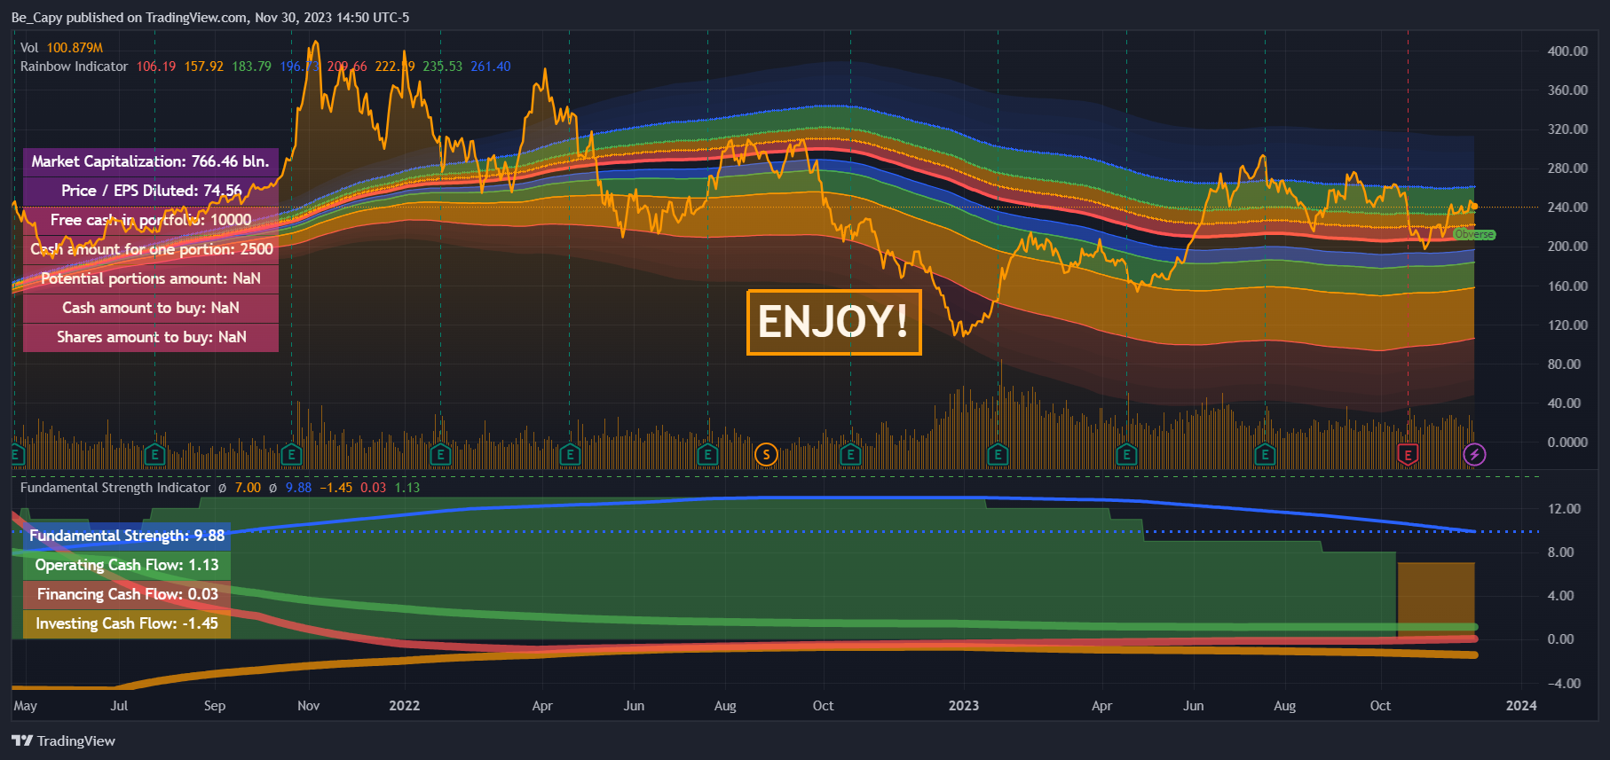The width and height of the screenshot is (1610, 760).
Task: Click the Investing Cash Flow: -1.45 label
Action: click(127, 623)
